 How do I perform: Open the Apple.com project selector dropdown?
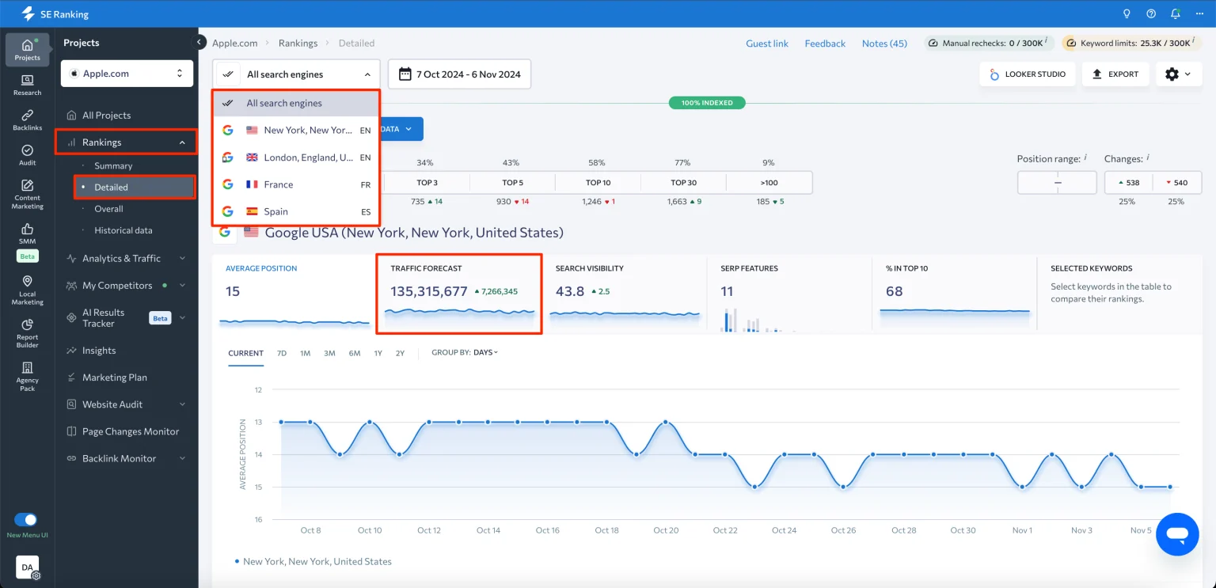(127, 74)
